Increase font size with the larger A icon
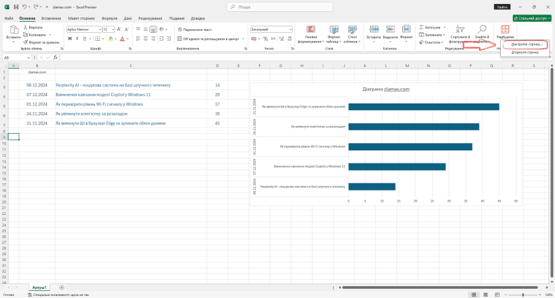This screenshot has width=555, height=298. pyautogui.click(x=119, y=29)
